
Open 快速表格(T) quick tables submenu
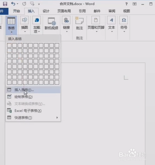pyautogui.click(x=33, y=118)
